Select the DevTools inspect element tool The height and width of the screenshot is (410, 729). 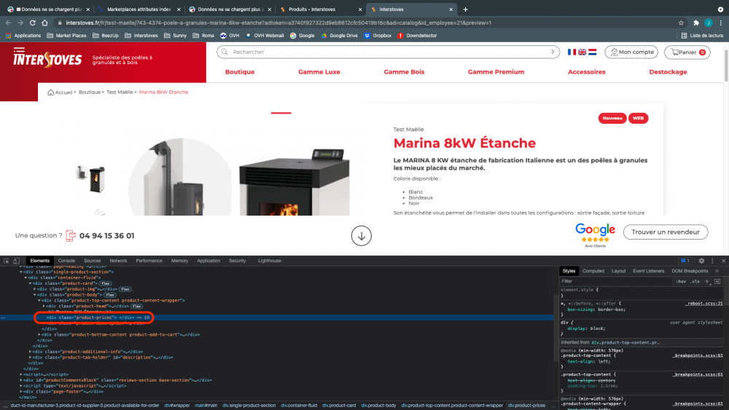coord(6,261)
